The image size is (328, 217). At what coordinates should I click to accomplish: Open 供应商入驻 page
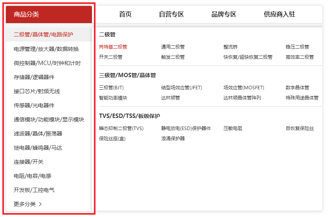click(x=279, y=14)
